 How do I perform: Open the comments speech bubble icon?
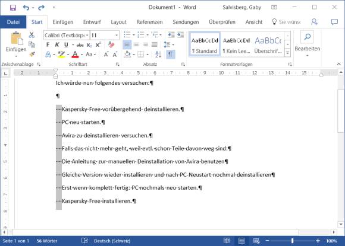(x=334, y=22)
